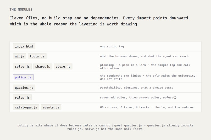
Task: Click 'seven add rules, three remove rules' text
Action: click(138, 98)
